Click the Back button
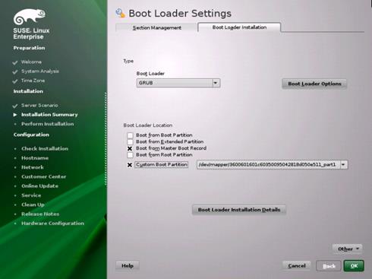The height and width of the screenshot is (279, 372). coord(329,266)
